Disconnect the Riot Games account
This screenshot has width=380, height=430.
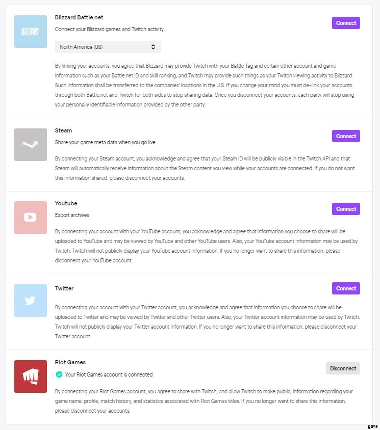pos(343,368)
